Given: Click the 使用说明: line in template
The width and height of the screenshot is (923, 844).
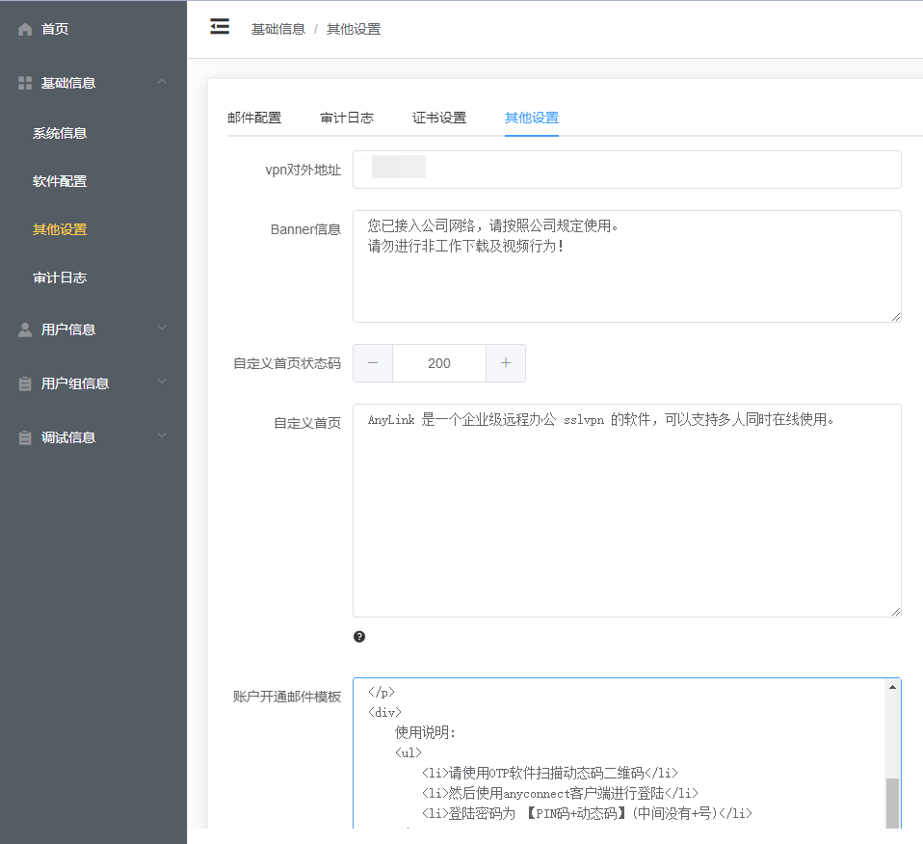Looking at the screenshot, I should [x=425, y=733].
